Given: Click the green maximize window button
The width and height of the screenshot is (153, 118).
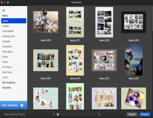Looking at the screenshot, I should 8,2.
